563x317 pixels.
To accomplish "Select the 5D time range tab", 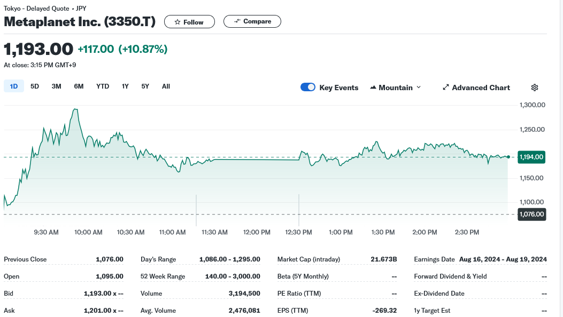I will click(x=34, y=86).
